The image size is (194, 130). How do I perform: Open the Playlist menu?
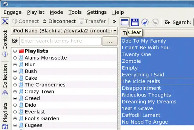coord(36,12)
